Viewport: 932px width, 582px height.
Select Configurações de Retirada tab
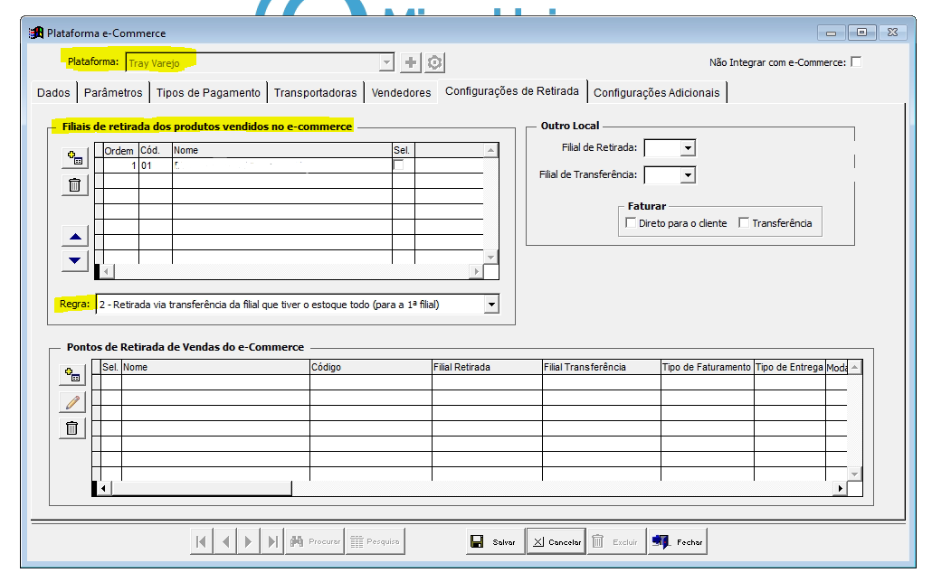coord(512,91)
